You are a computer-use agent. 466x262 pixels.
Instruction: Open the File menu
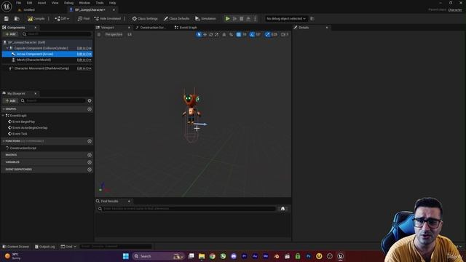point(18,3)
